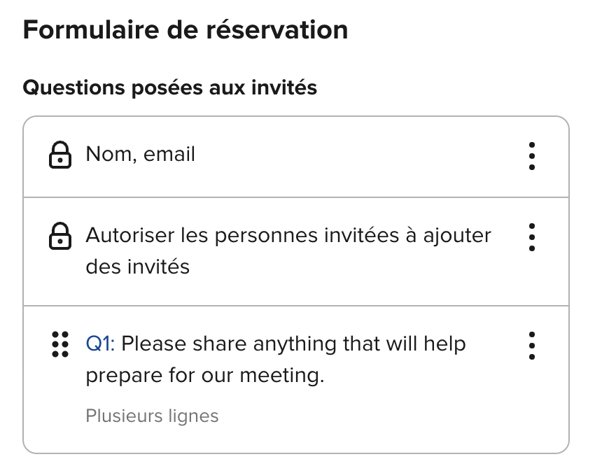This screenshot has width=595, height=459.
Task: Open three-dot menu for question Q1
Action: [531, 346]
